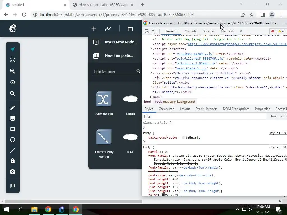Image resolution: width=287 pixels, height=215 pixels.
Task: Switch to the Computed pane tab
Action: click(166, 109)
